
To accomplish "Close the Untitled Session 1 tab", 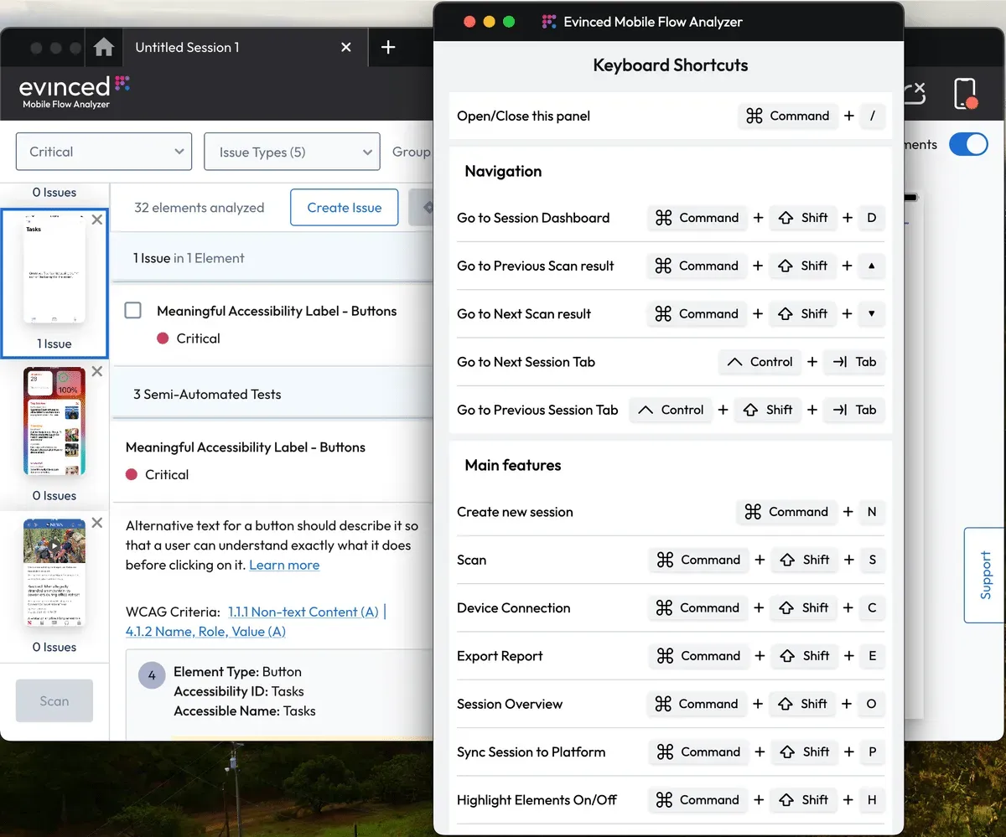I will [346, 48].
